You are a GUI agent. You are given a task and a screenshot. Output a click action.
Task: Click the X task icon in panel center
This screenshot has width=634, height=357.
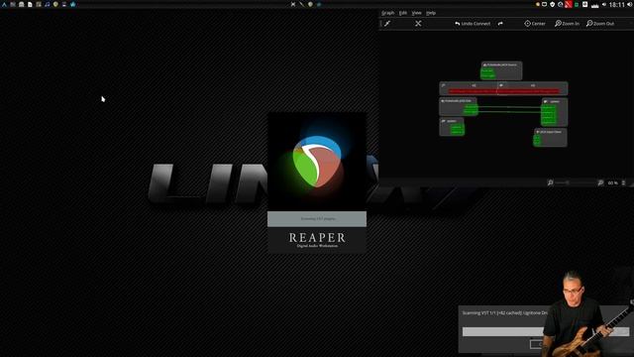point(293,4)
